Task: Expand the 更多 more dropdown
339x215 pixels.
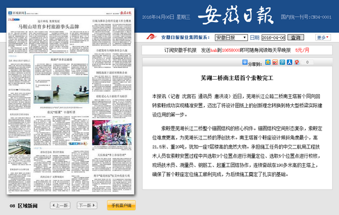Action: click(x=323, y=37)
